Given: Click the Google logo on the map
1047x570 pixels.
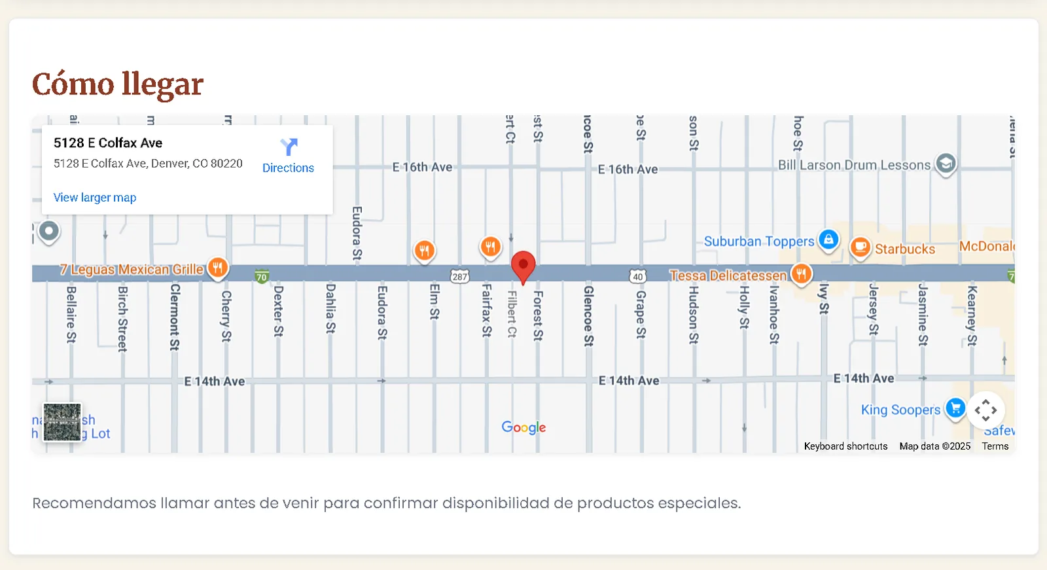Looking at the screenshot, I should 523,427.
